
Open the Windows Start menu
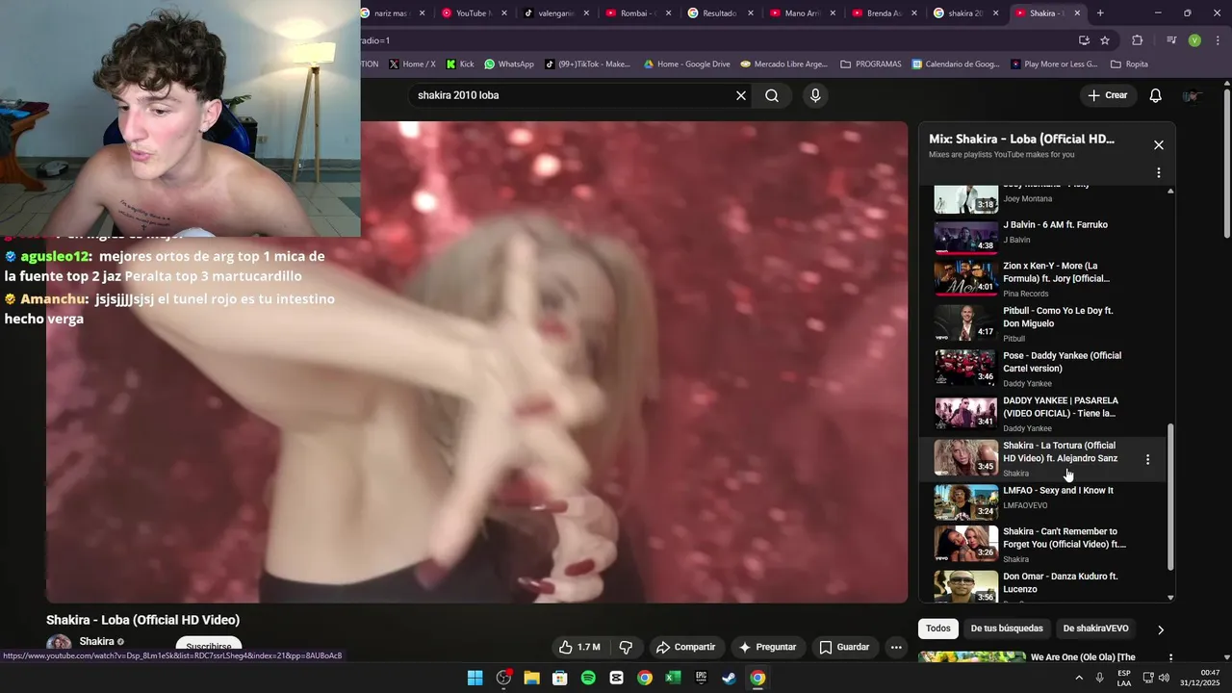(475, 678)
